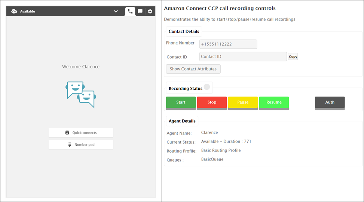The height and width of the screenshot is (202, 364).
Task: Start the call recording
Action: 181,103
